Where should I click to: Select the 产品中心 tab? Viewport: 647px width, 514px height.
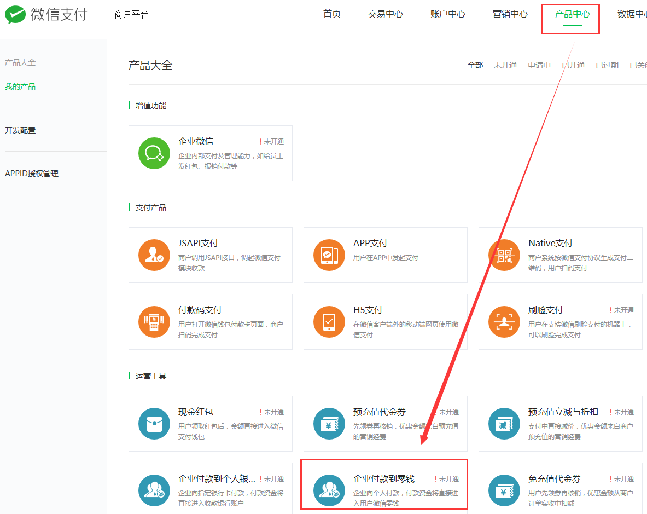coord(572,14)
